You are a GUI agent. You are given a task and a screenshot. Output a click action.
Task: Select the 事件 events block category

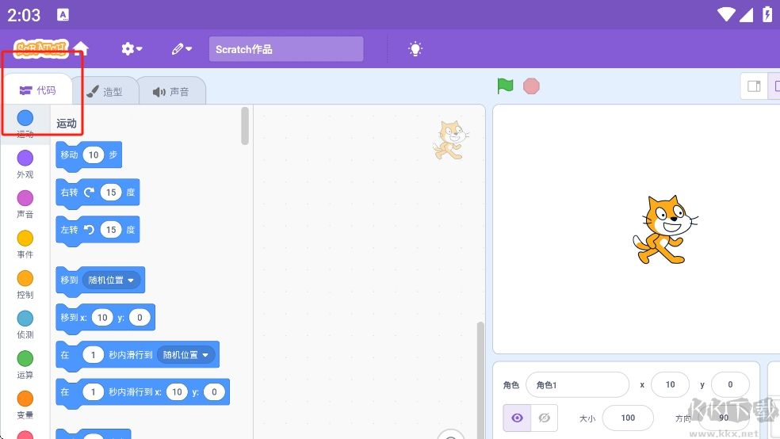pyautogui.click(x=25, y=244)
